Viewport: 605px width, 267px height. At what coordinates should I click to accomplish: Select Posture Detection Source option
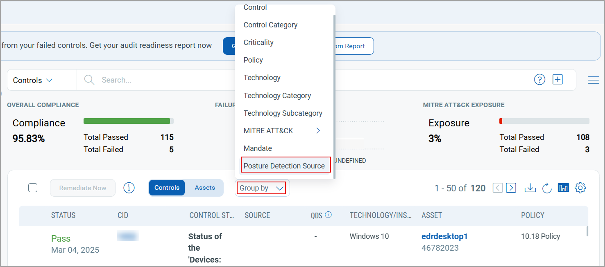(284, 166)
